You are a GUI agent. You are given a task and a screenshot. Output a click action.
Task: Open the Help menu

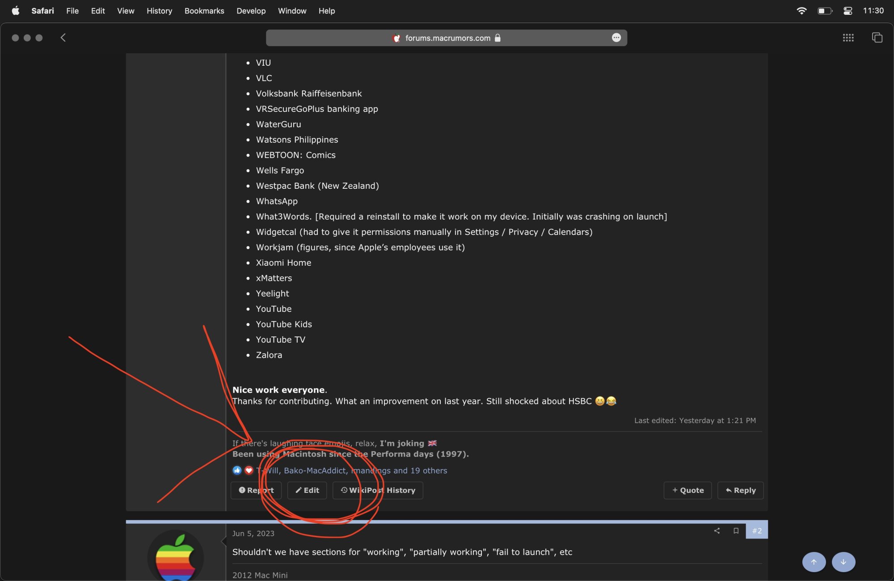(x=327, y=11)
